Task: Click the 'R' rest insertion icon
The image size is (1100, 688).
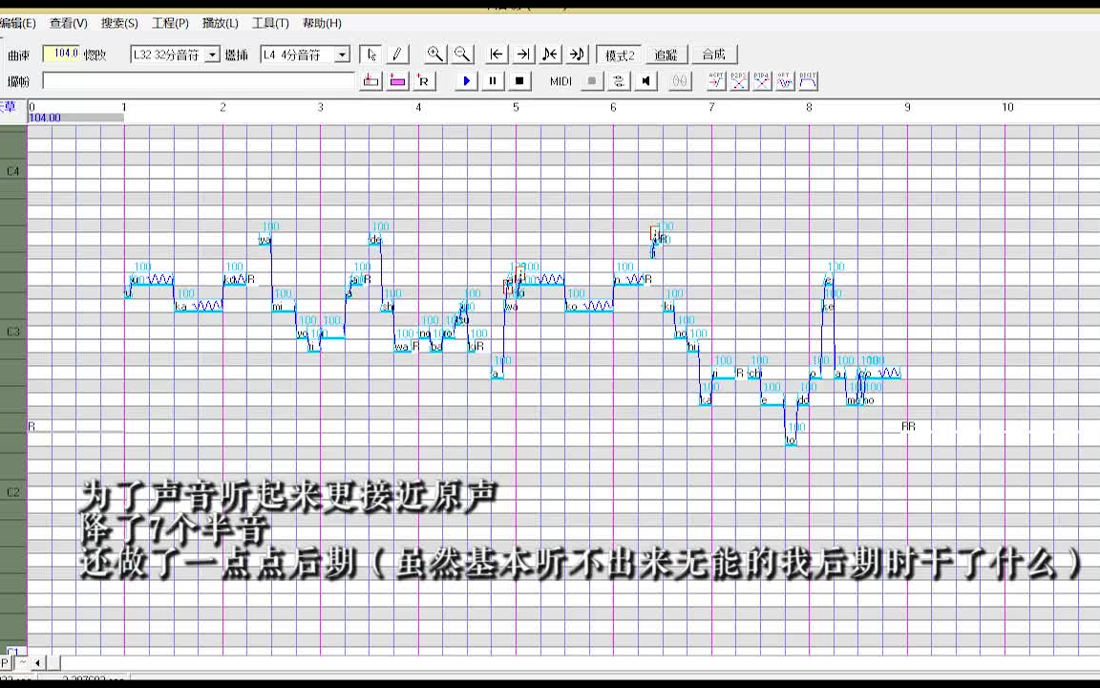Action: (423, 81)
